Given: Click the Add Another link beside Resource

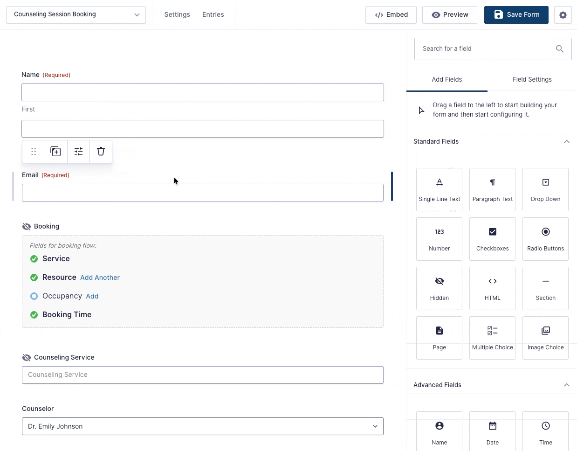Looking at the screenshot, I should point(100,278).
